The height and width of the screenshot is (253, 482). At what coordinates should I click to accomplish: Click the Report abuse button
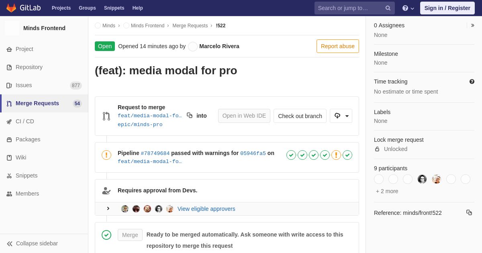338,46
